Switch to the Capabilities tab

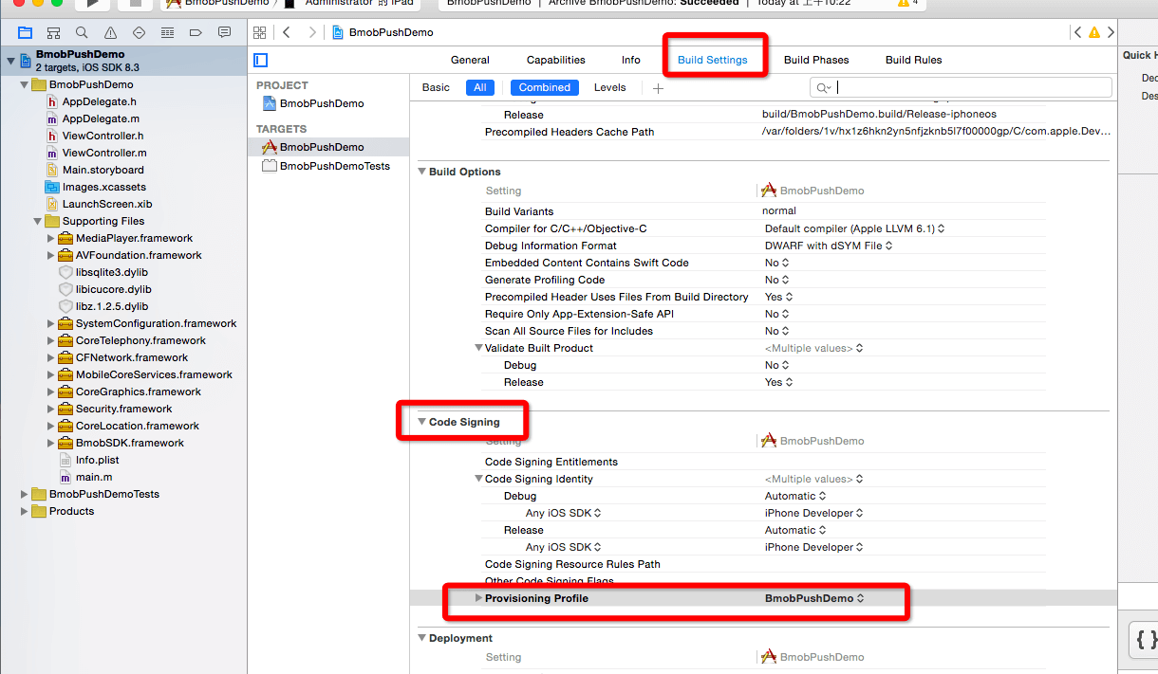555,60
